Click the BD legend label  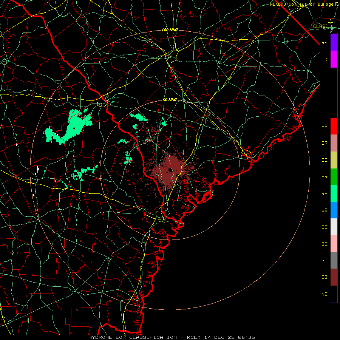coord(325,160)
